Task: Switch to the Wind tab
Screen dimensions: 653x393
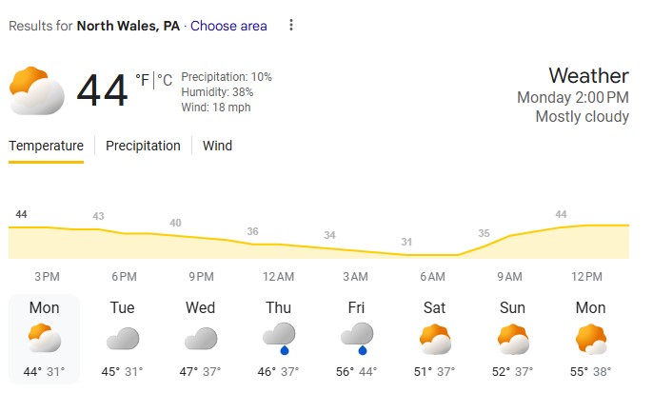Action: [217, 146]
